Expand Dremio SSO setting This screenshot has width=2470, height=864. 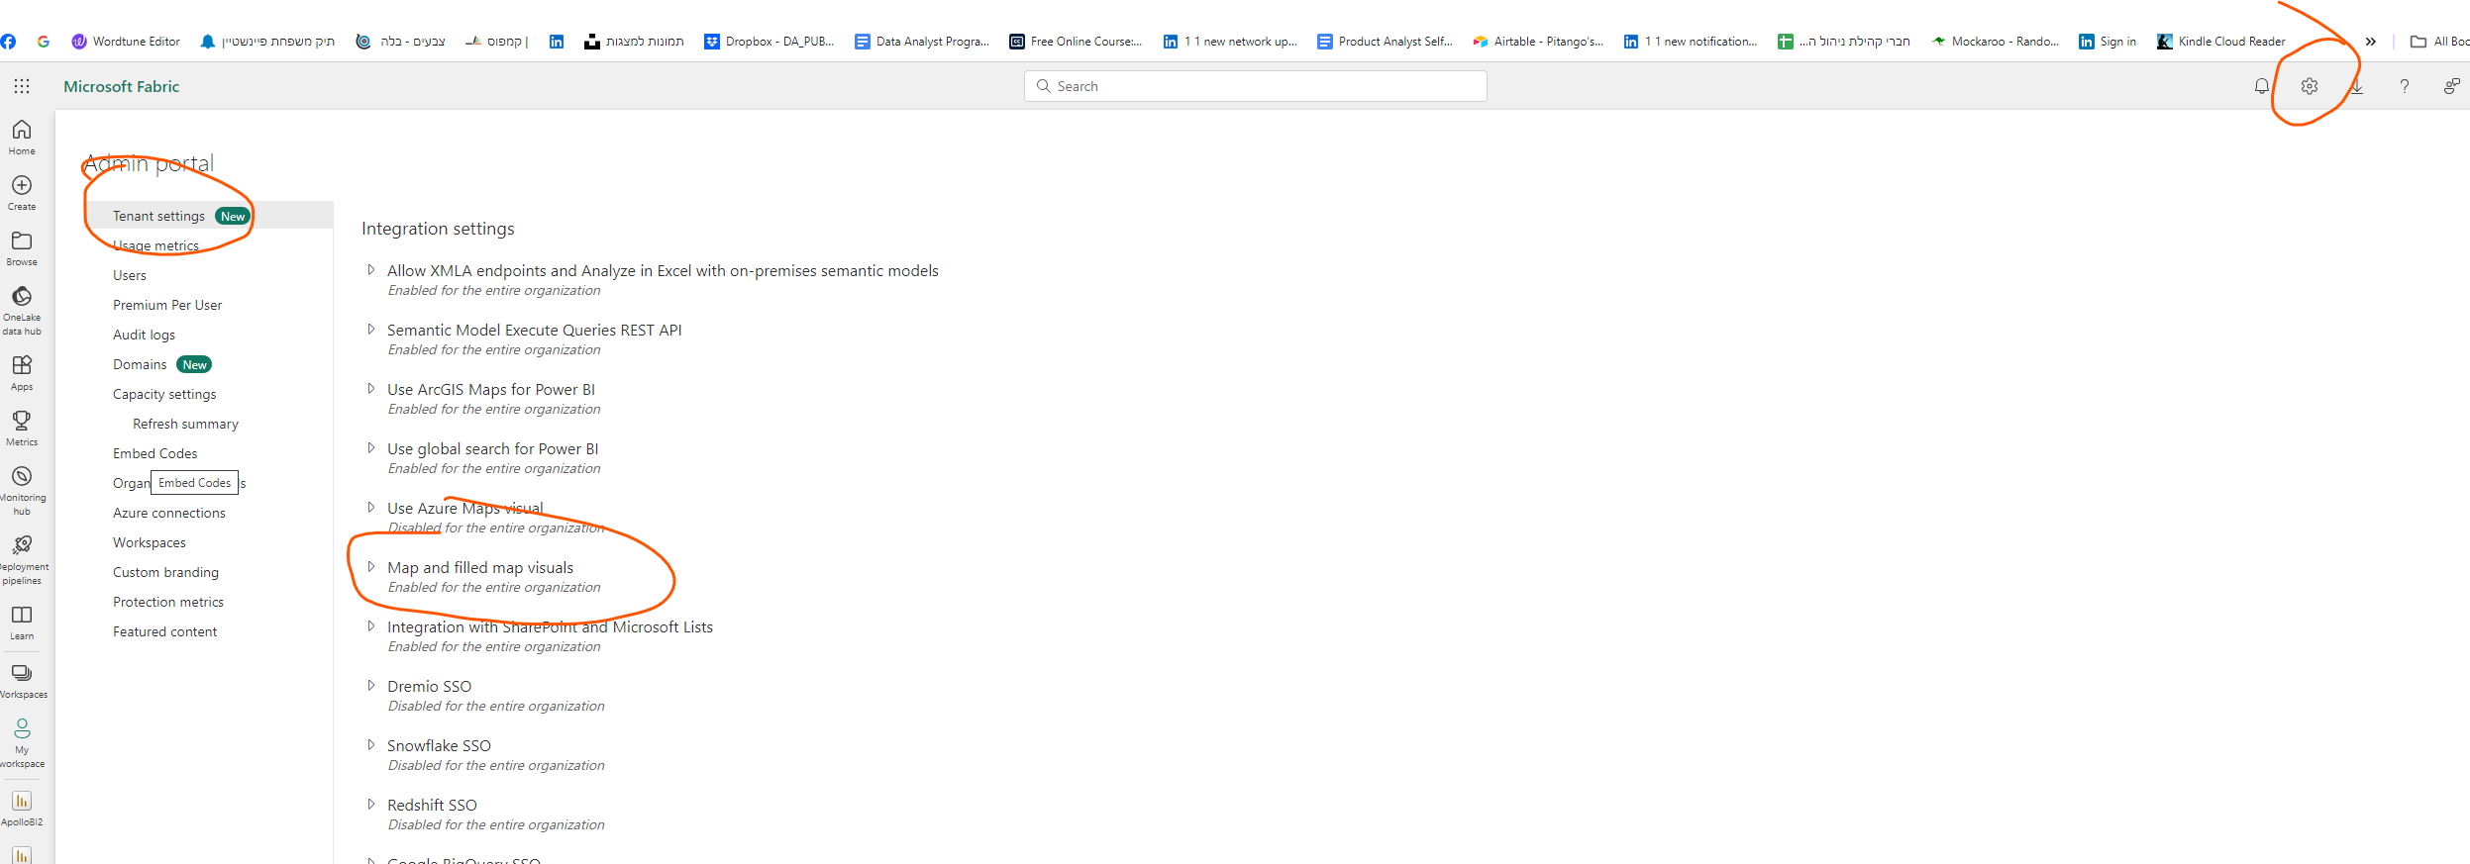tap(371, 686)
